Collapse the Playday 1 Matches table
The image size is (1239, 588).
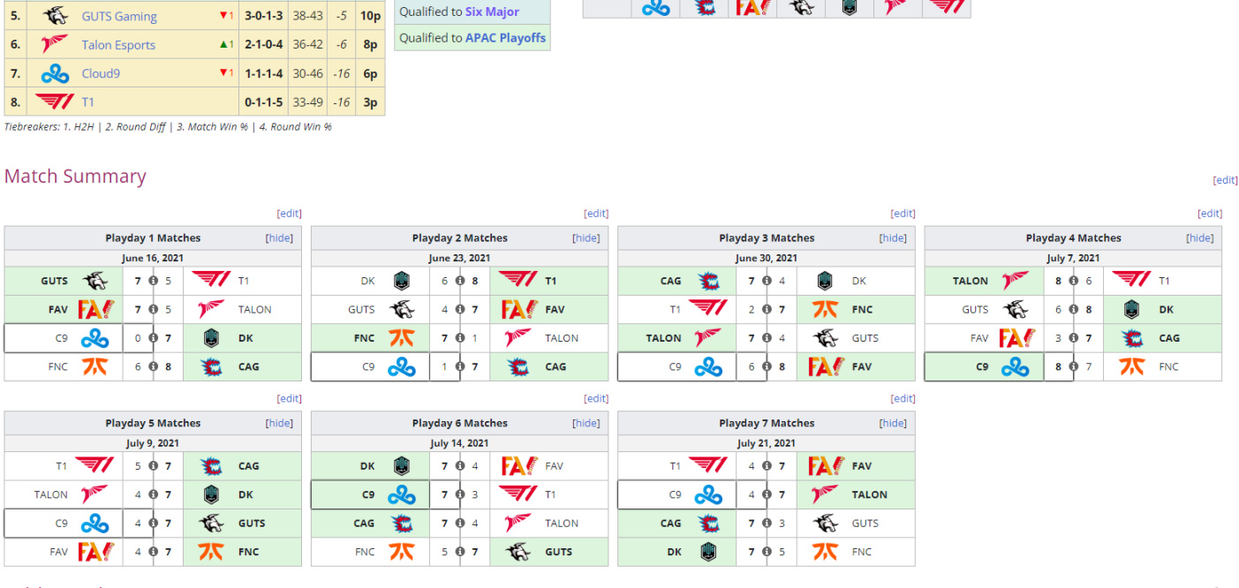279,238
